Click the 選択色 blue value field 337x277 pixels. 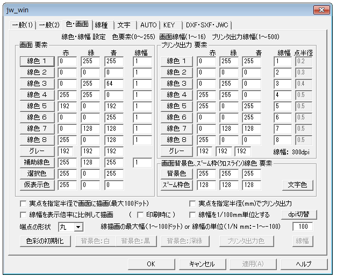coord(114,174)
